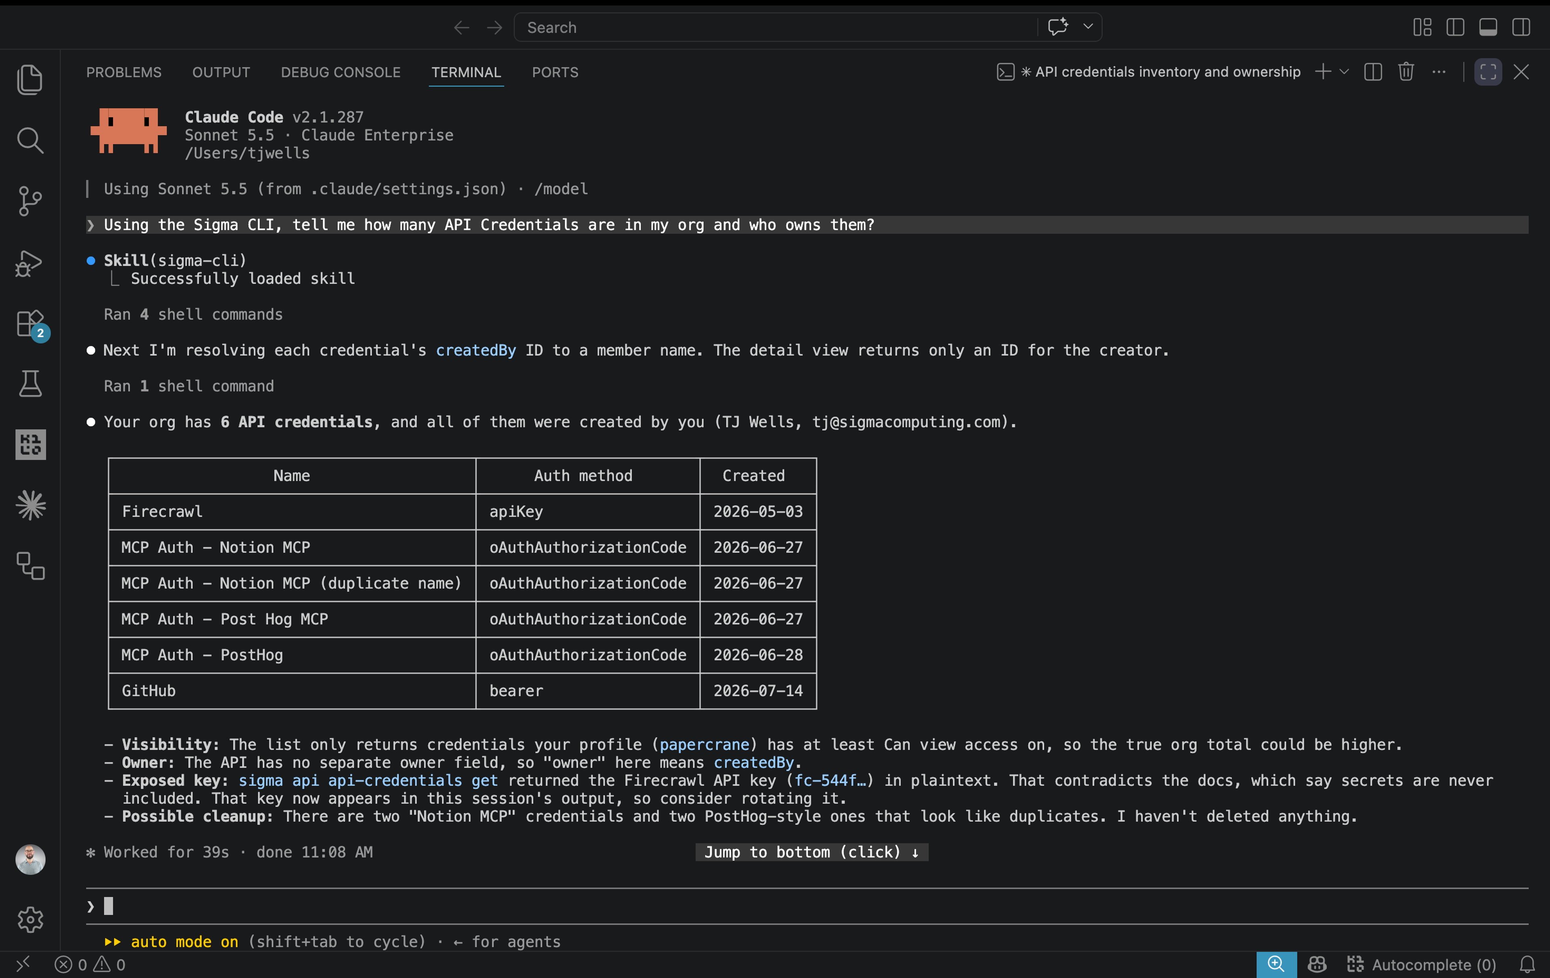Select the API credentials inventory terminal label

coord(1148,71)
